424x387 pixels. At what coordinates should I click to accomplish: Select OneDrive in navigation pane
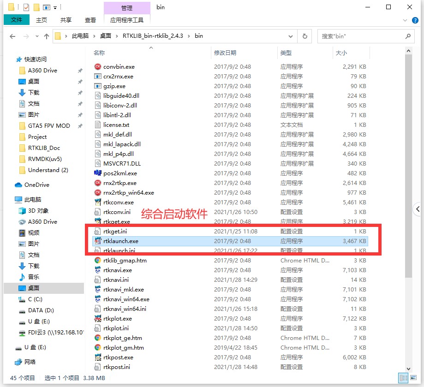tap(37, 185)
